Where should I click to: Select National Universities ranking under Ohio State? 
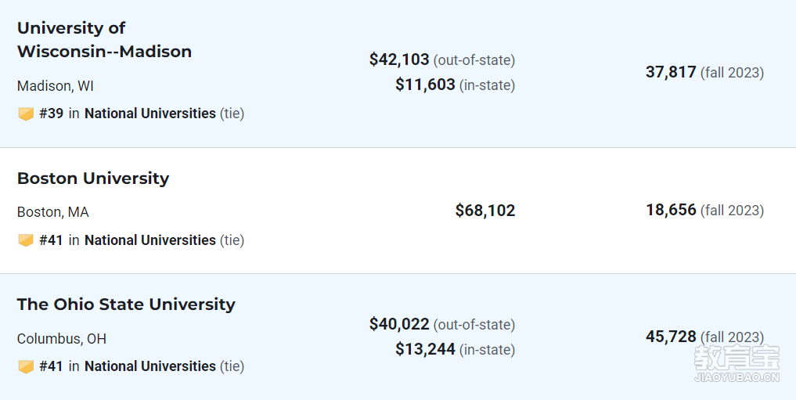(150, 366)
